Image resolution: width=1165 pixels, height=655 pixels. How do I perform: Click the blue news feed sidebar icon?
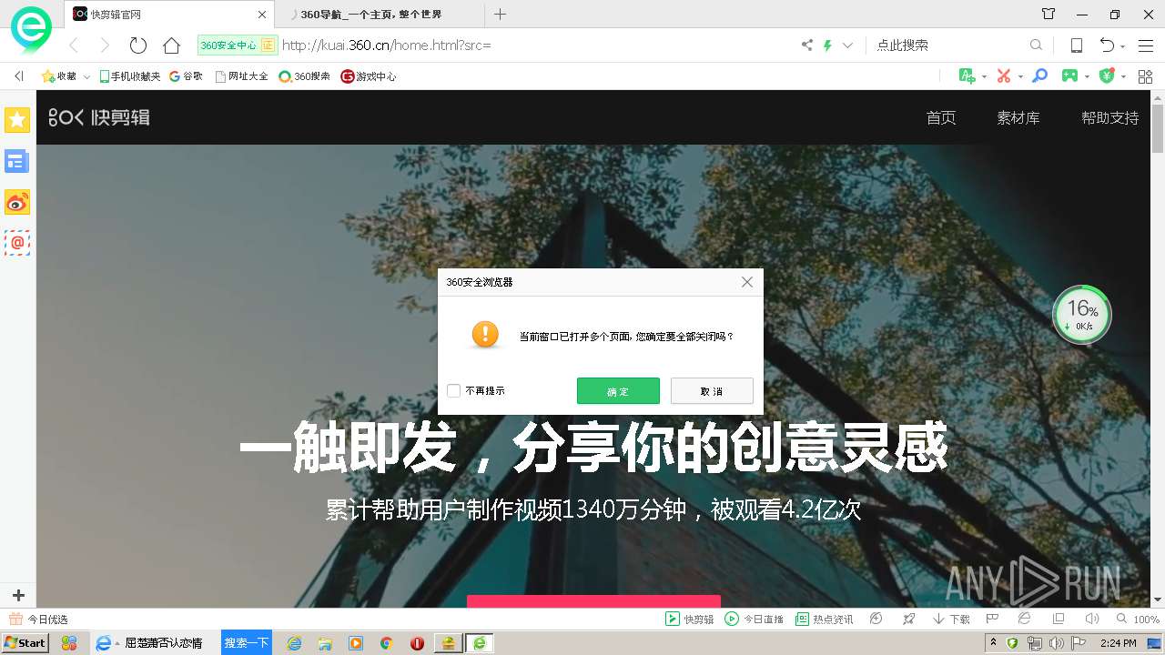[x=17, y=162]
